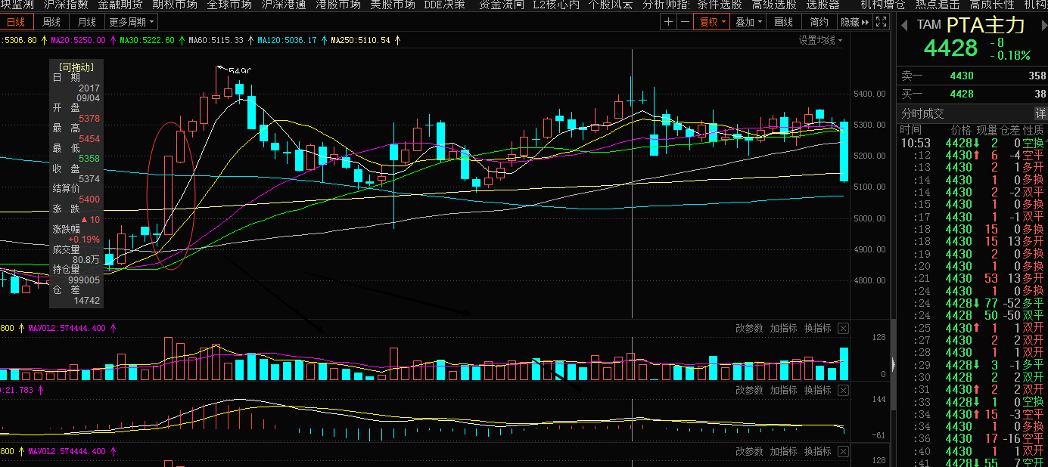Click 换指标 in MACD panel
The image size is (1048, 467).
[x=817, y=390]
